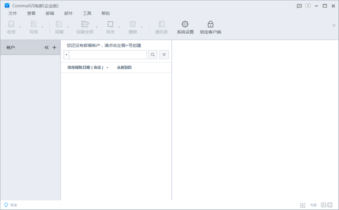Click the status bar lightbulb icon

point(6,205)
